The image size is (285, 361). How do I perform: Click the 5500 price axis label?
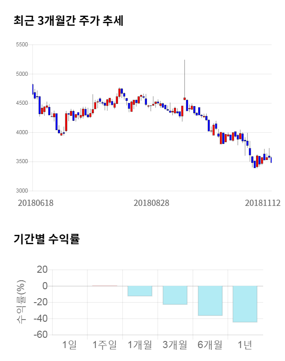pyautogui.click(x=21, y=45)
